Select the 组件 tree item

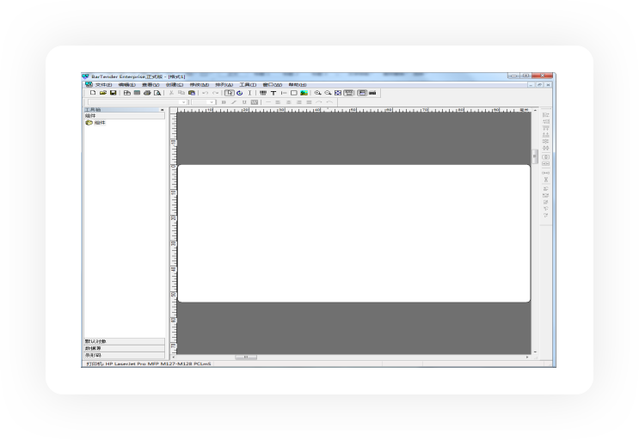click(x=100, y=123)
